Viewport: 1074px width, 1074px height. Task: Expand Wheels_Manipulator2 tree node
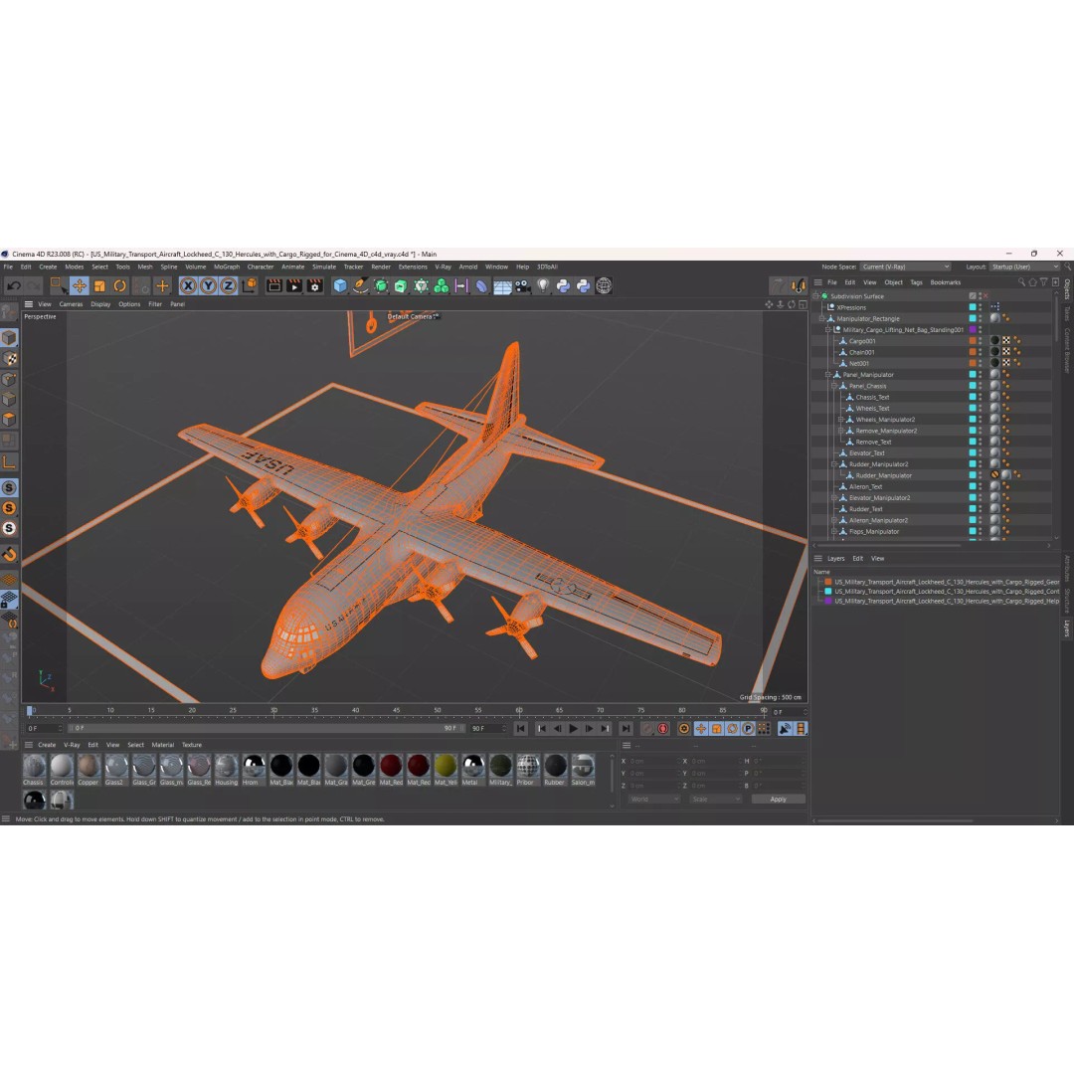point(841,420)
